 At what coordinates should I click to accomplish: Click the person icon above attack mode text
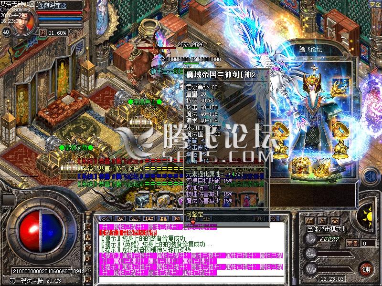(322, 221)
